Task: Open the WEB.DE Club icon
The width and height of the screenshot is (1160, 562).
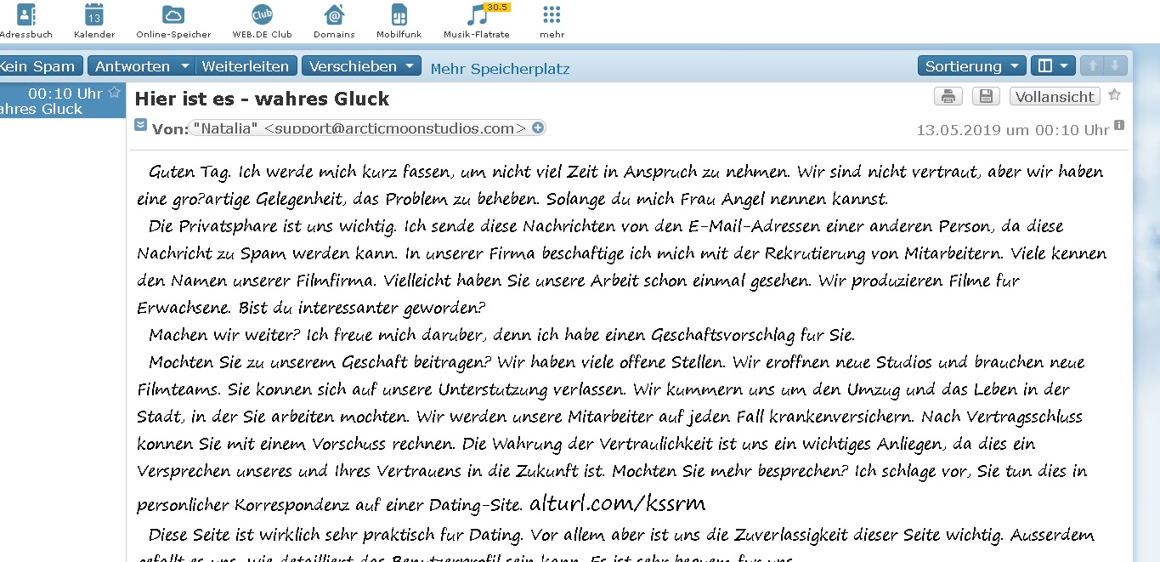Action: 262,14
